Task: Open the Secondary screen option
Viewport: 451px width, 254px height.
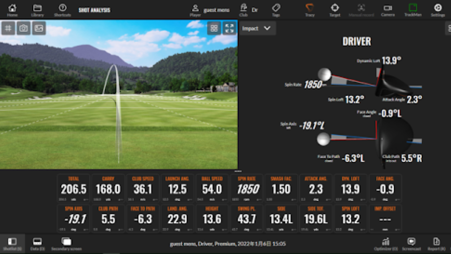Action: (66, 244)
